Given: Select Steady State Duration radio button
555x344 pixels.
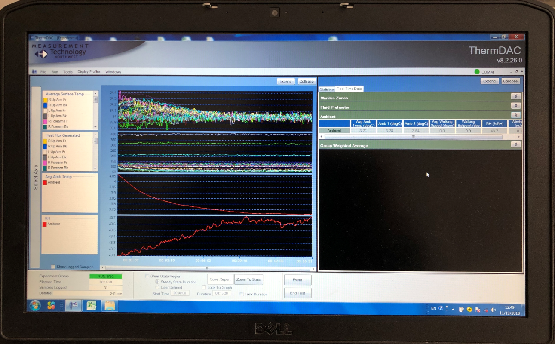Looking at the screenshot, I should pyautogui.click(x=157, y=282).
